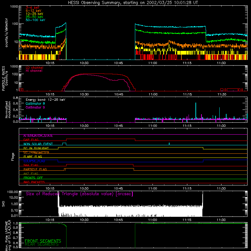Viewport: 251px width, 251px height.
Task: Click the PARTICLE_FLAG label
Action: pos(35,169)
